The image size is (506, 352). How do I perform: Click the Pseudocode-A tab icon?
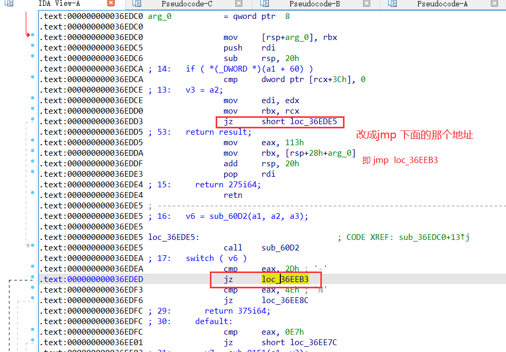391,4
